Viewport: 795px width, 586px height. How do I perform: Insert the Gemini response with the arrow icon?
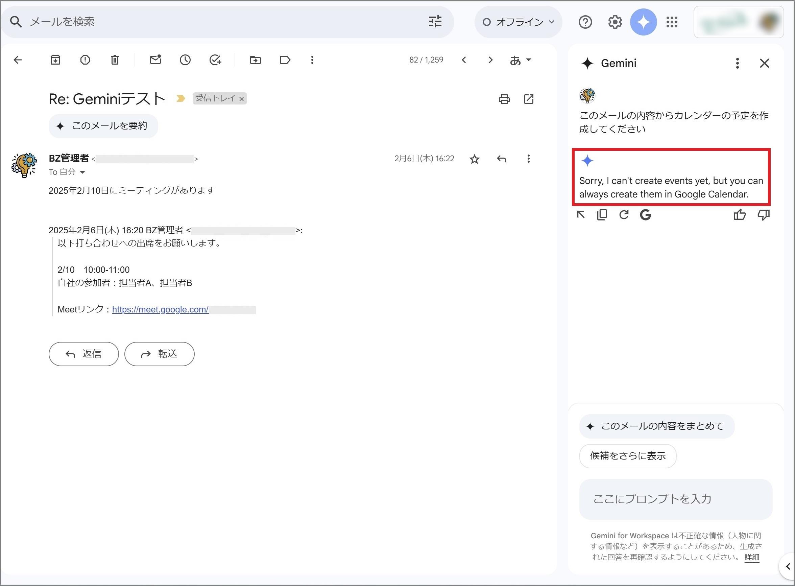coord(581,215)
